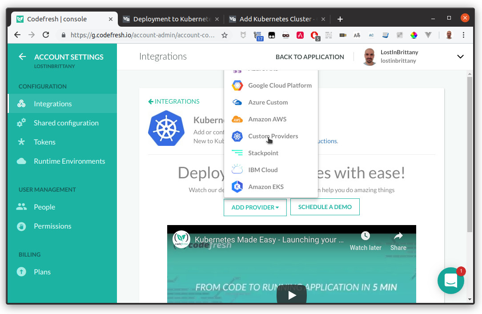
Task: Select Custom Providers from the menu
Action: (273, 136)
